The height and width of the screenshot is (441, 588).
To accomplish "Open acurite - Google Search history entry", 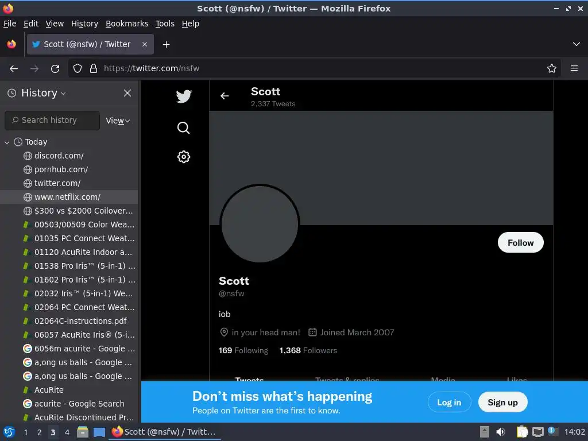I will pyautogui.click(x=69, y=404).
